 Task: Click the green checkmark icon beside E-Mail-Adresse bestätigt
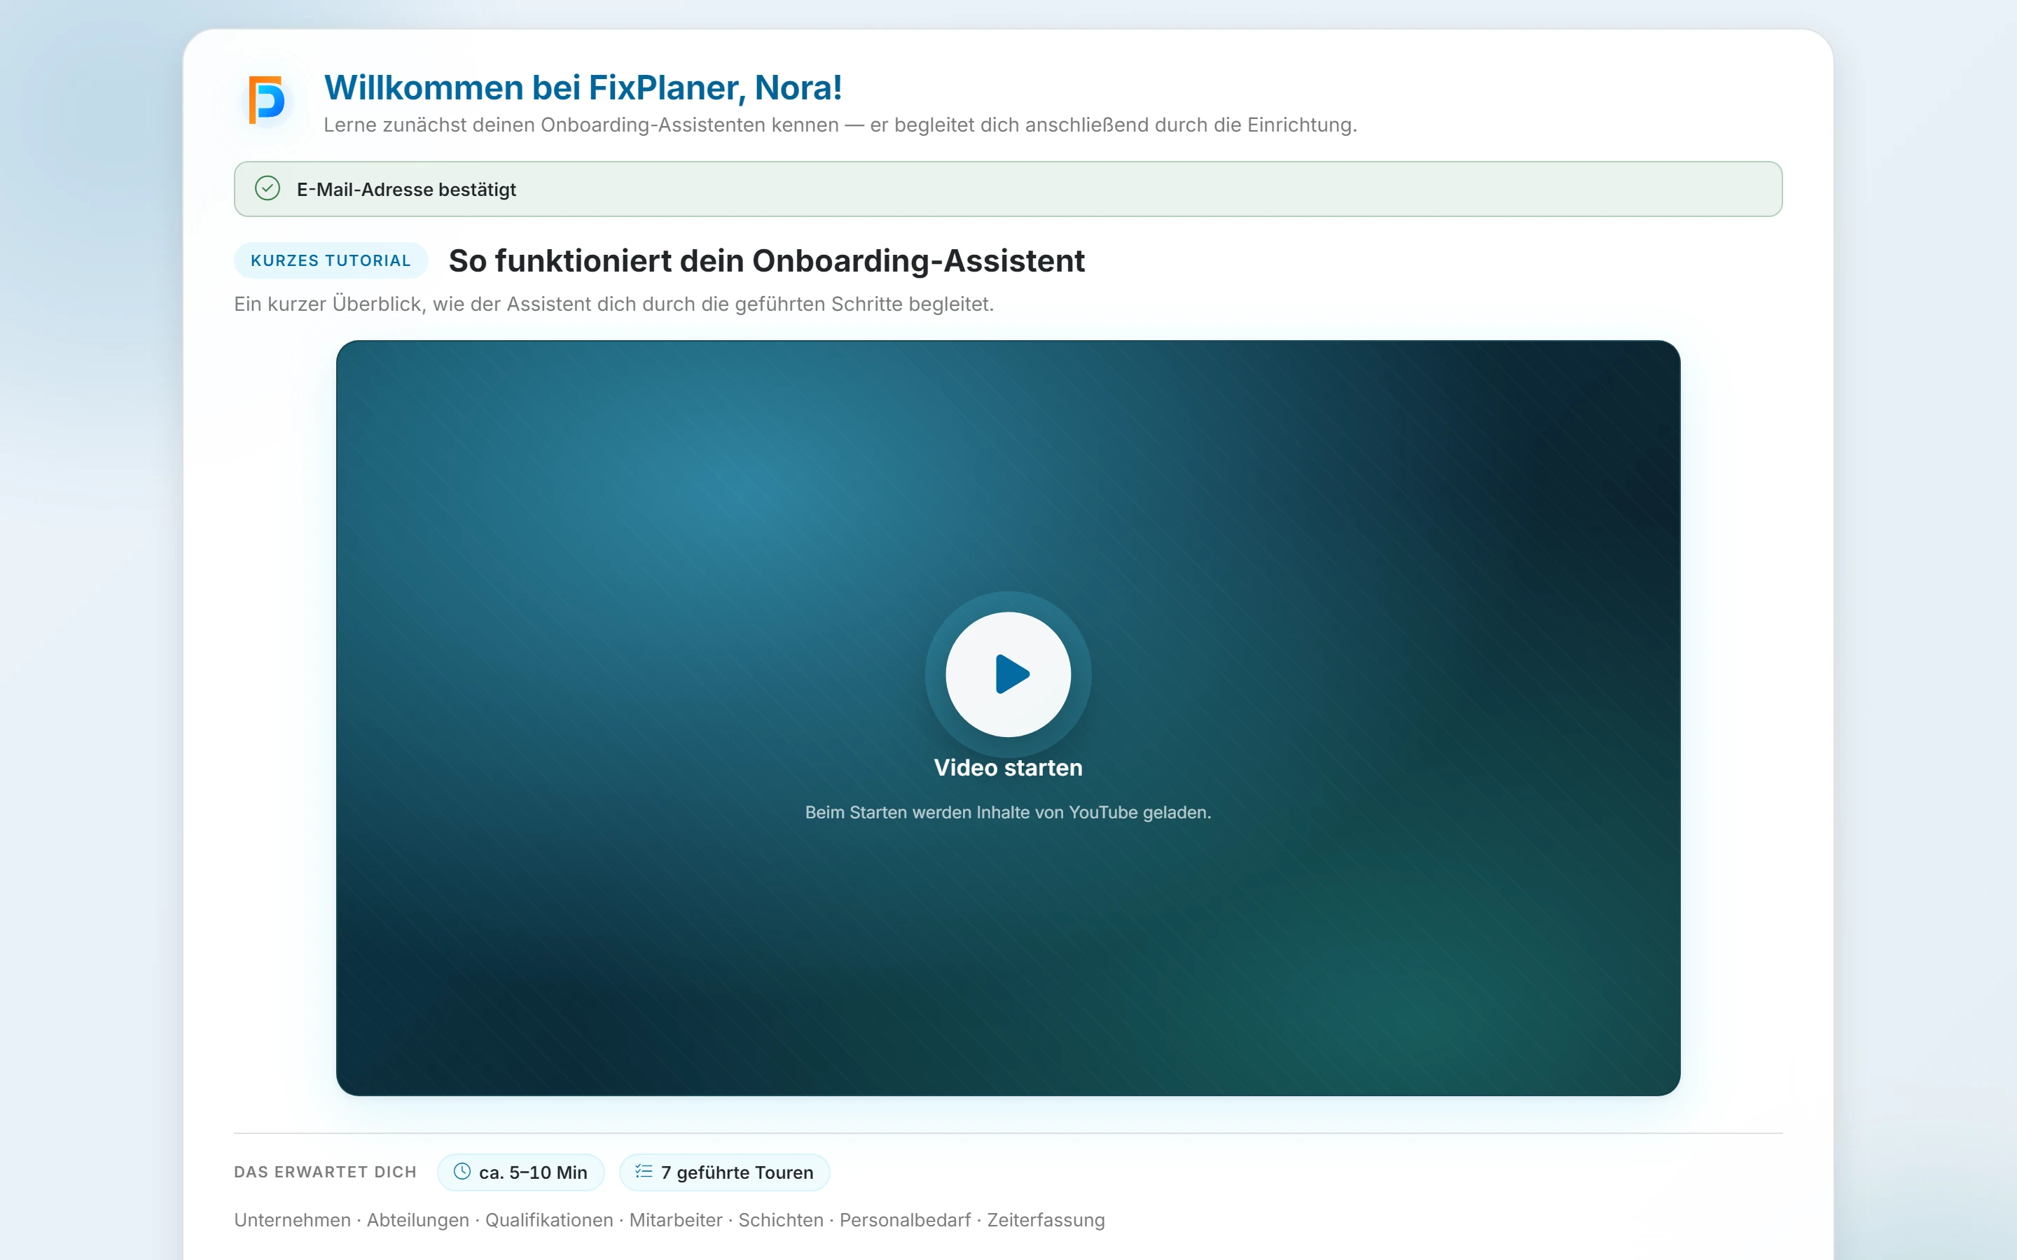pyautogui.click(x=267, y=188)
